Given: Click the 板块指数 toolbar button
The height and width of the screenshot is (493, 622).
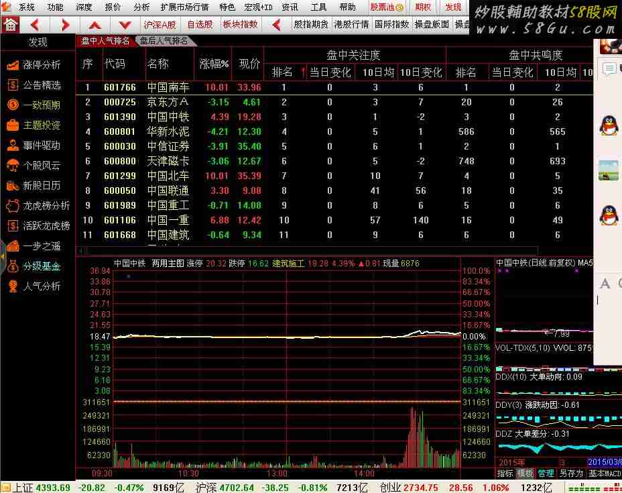Looking at the screenshot, I should point(241,25).
